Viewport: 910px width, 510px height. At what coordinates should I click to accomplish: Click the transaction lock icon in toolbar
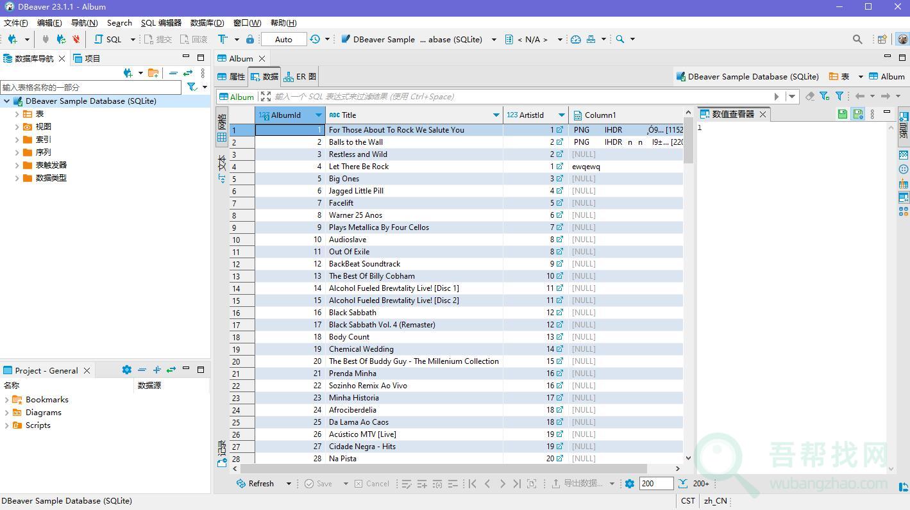(250, 39)
